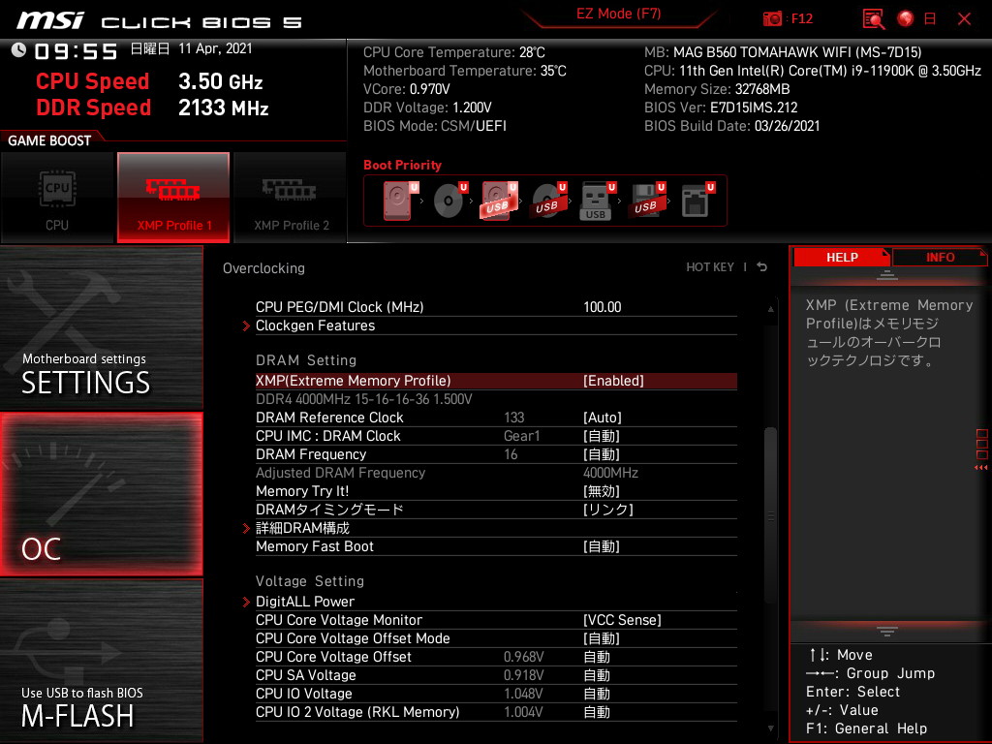Click the back arrow beside HOT KEY
Screen dimensions: 992x744
[762, 267]
